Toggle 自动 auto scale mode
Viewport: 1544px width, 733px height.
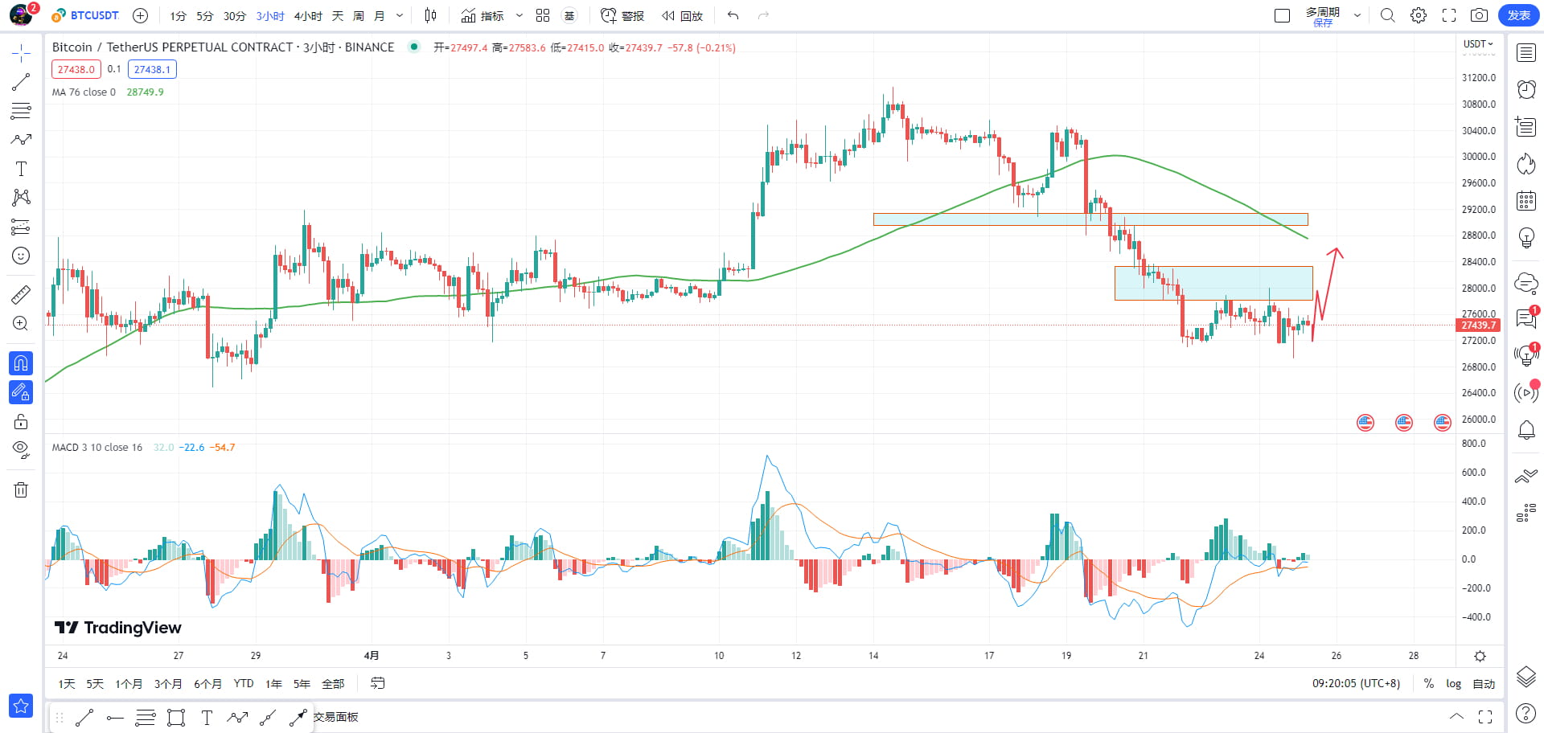pos(1484,684)
